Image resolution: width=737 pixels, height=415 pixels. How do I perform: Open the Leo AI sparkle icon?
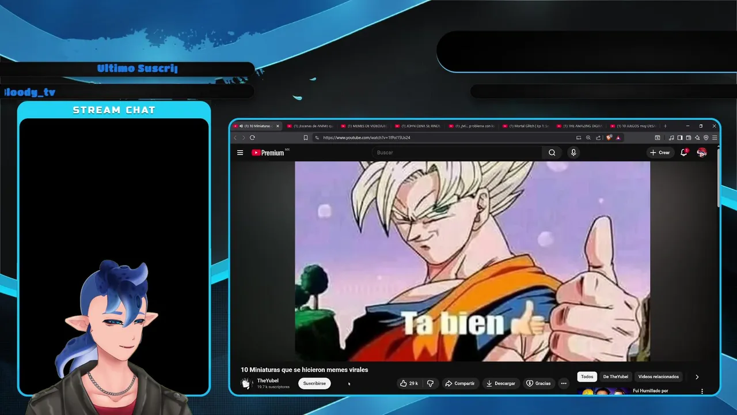(697, 138)
